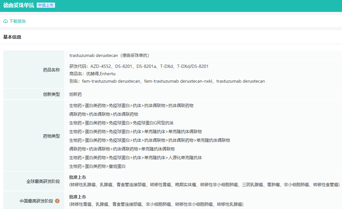Screen dimensions: 342x209
Task: Click the 别名 fam-trastuzumab deruxtecan line
Action: point(167,81)
